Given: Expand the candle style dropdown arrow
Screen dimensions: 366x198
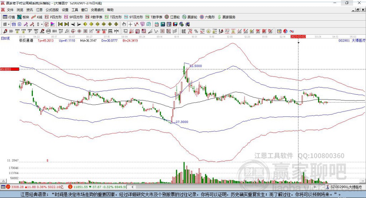Looking at the screenshot, I should click(42, 24).
